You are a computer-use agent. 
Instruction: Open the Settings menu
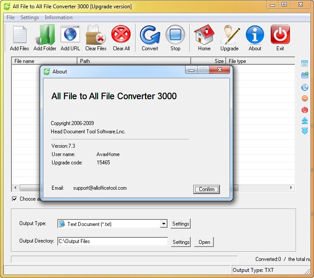(x=30, y=17)
